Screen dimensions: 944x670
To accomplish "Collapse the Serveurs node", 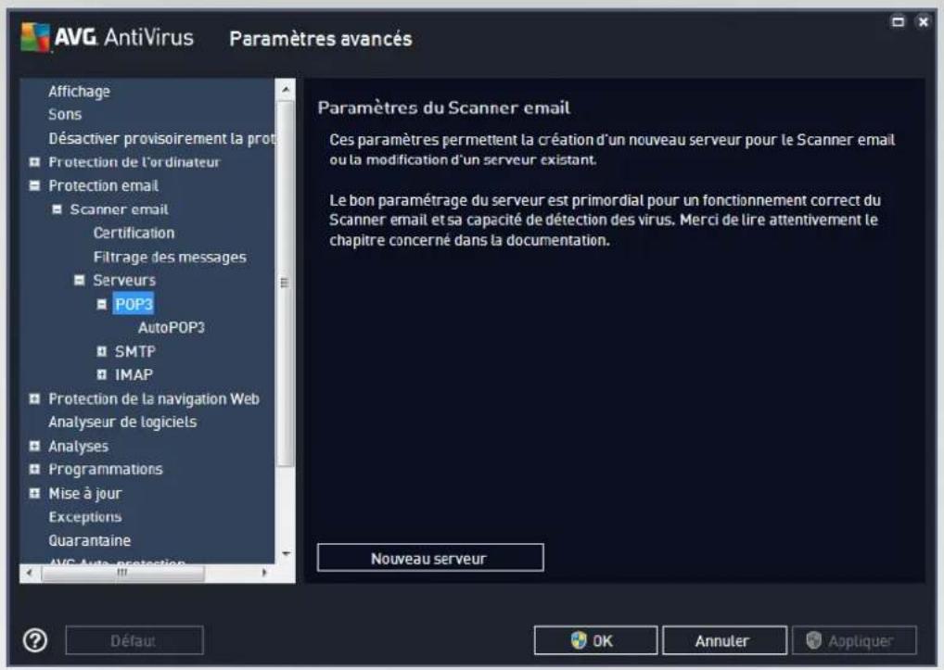I will click(x=80, y=280).
